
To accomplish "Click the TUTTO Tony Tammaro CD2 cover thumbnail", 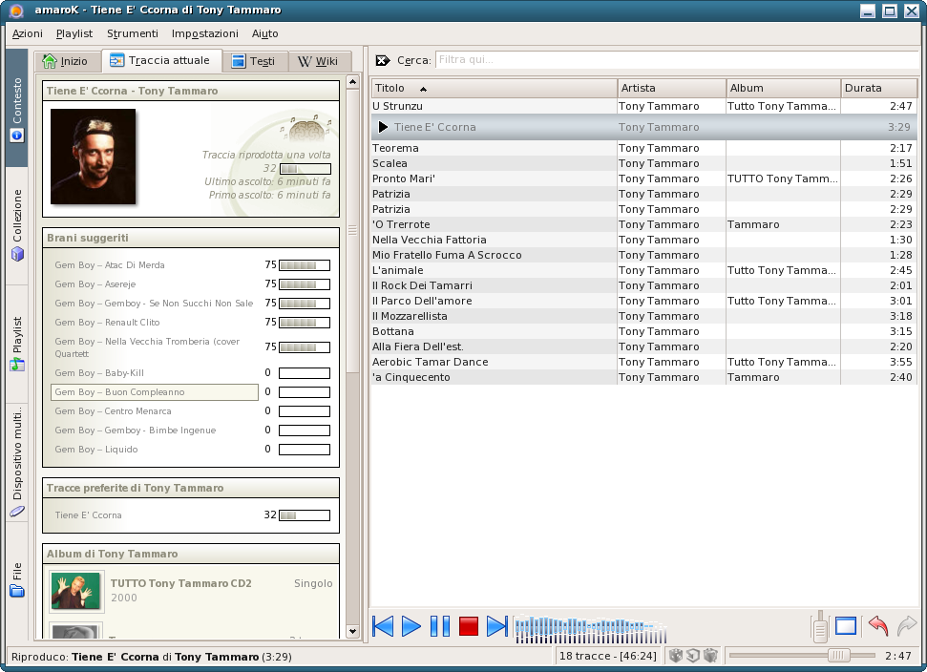I will tap(75, 591).
